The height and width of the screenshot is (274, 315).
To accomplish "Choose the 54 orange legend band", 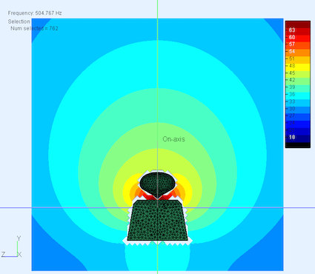I will 298,53.
